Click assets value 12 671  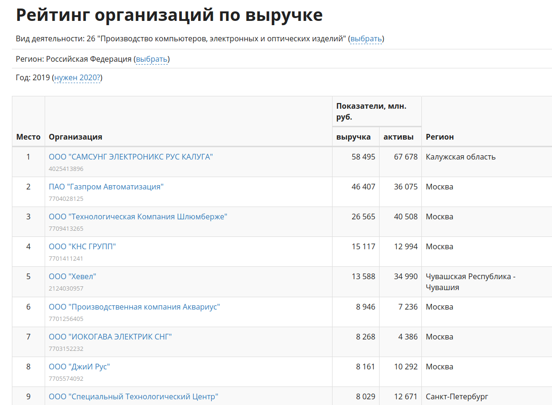point(406,396)
